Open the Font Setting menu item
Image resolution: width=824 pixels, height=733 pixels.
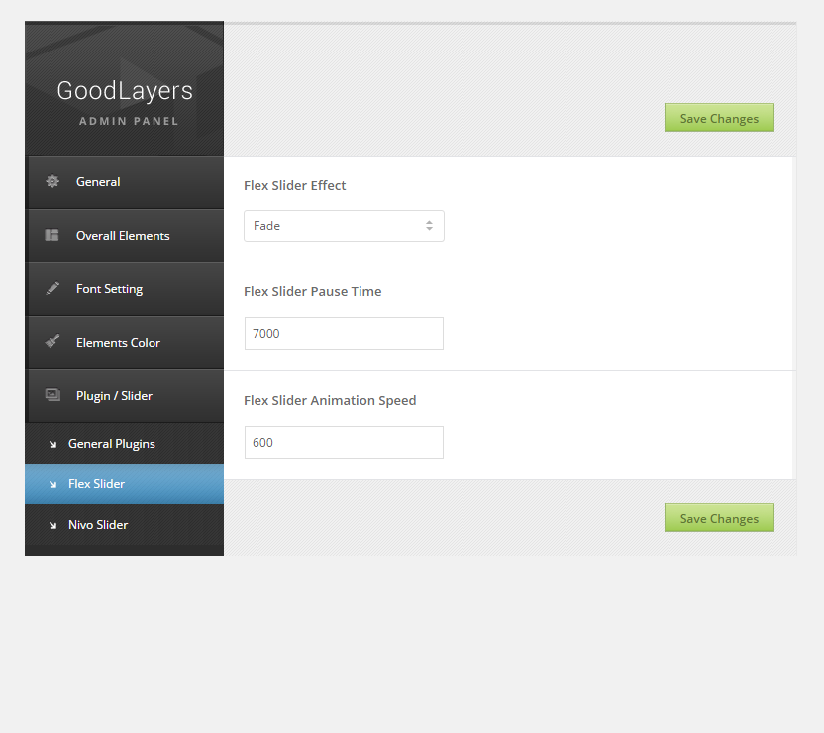(x=109, y=289)
